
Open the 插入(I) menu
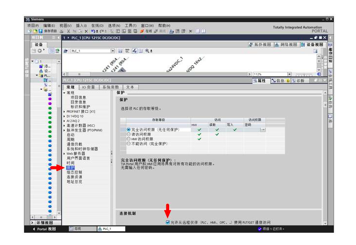tap(81, 25)
